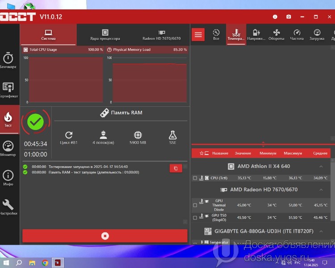Open Настройки wrench settings
335x268 pixels.
coord(8,207)
